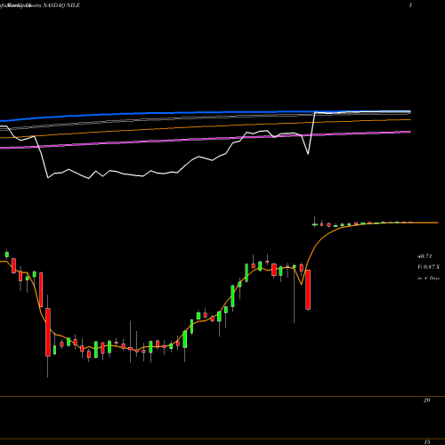
Task: Select the 40.71 price label
Action: point(425,256)
